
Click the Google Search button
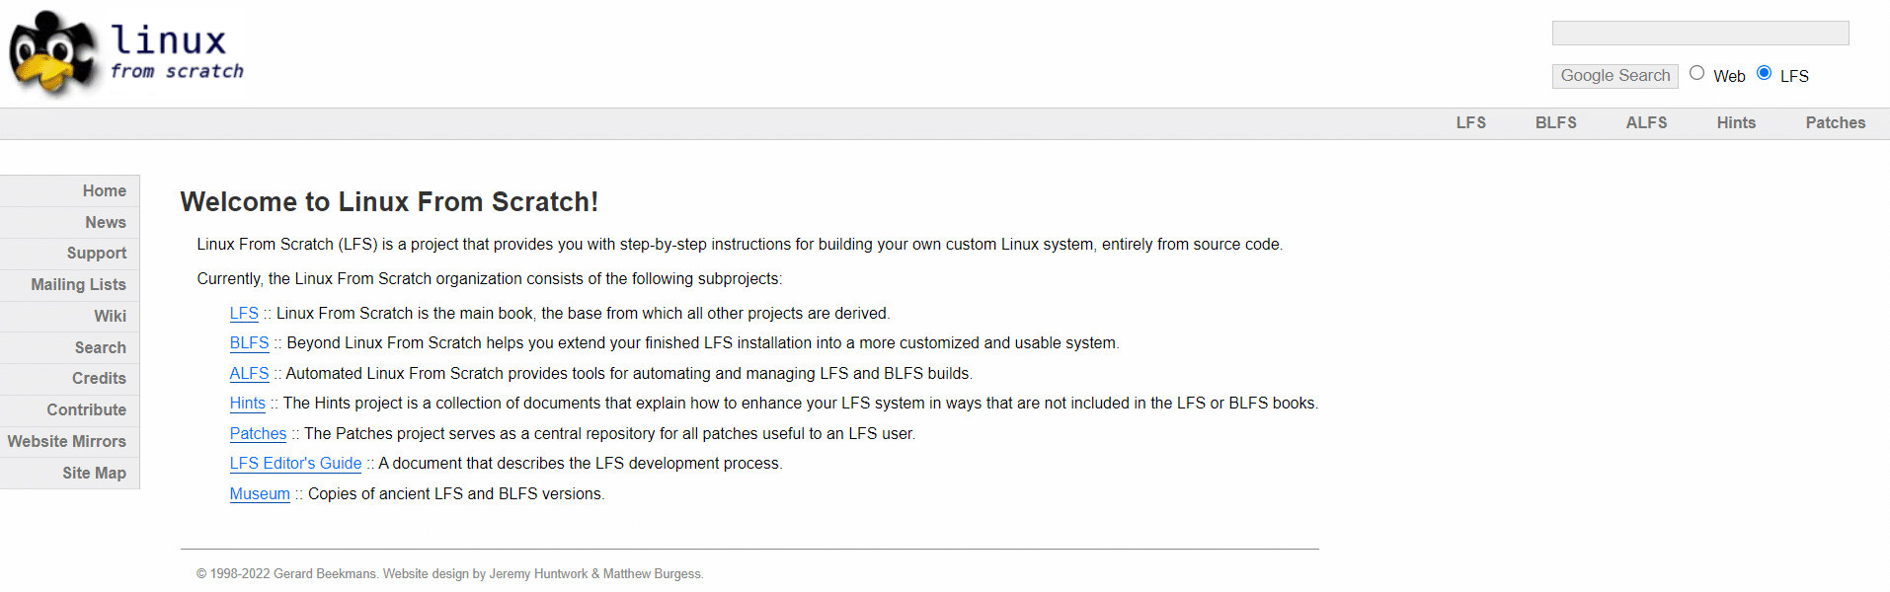pos(1614,76)
